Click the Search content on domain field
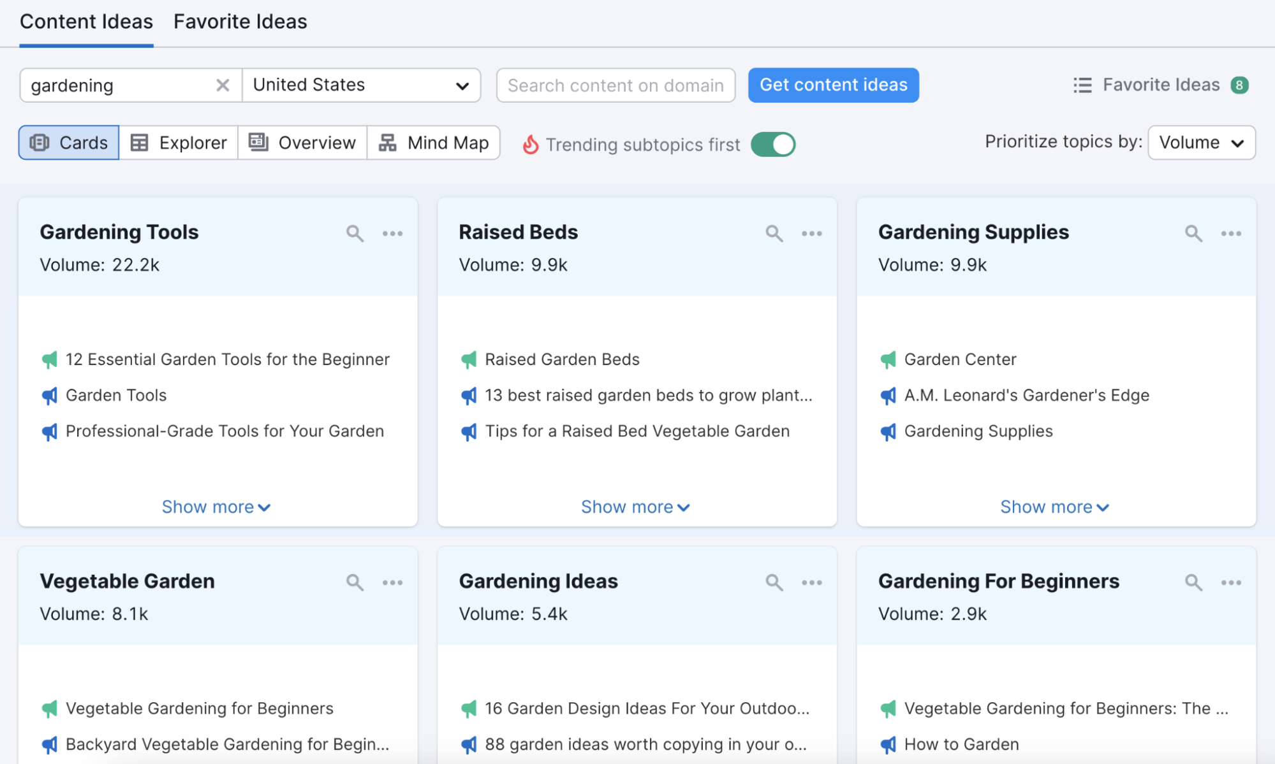1275x764 pixels. click(x=615, y=85)
